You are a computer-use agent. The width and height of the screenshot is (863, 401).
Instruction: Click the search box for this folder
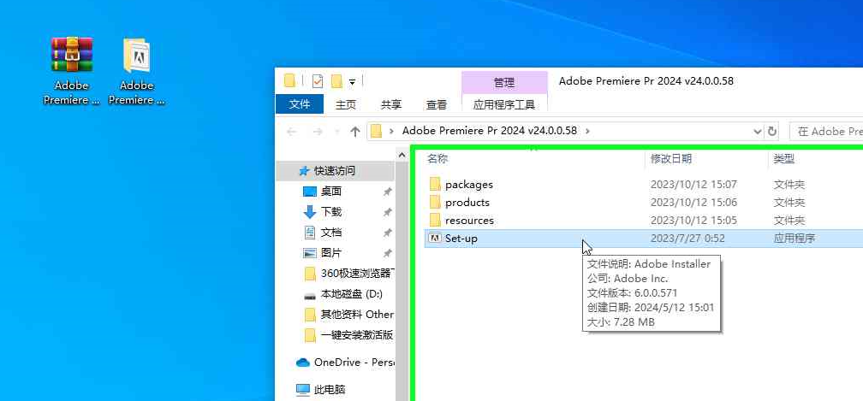(826, 132)
